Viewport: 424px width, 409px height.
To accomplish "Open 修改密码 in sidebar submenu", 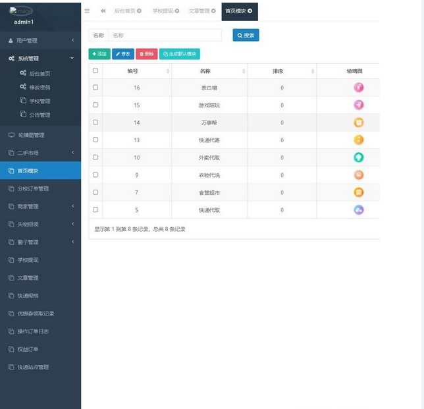I will [x=40, y=88].
